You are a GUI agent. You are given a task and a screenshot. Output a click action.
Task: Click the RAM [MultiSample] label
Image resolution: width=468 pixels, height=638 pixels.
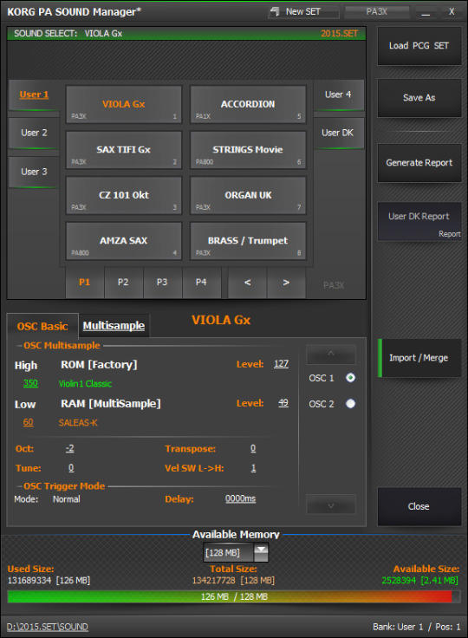point(111,404)
